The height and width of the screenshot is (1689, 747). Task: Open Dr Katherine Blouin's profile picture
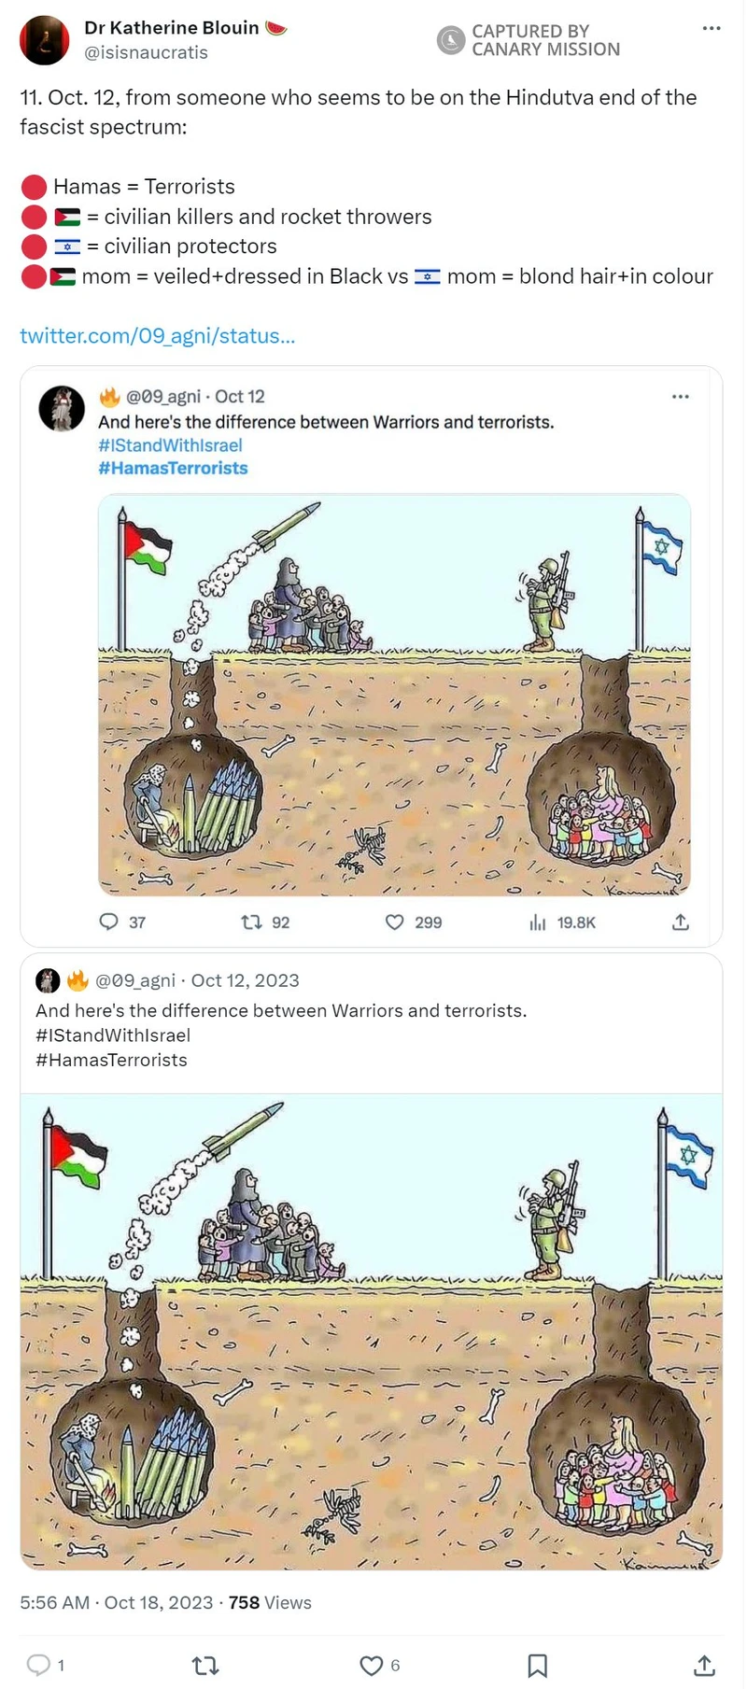point(45,40)
